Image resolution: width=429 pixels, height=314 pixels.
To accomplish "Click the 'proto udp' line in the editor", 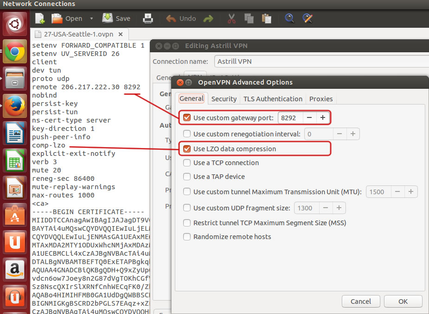I will pos(51,79).
